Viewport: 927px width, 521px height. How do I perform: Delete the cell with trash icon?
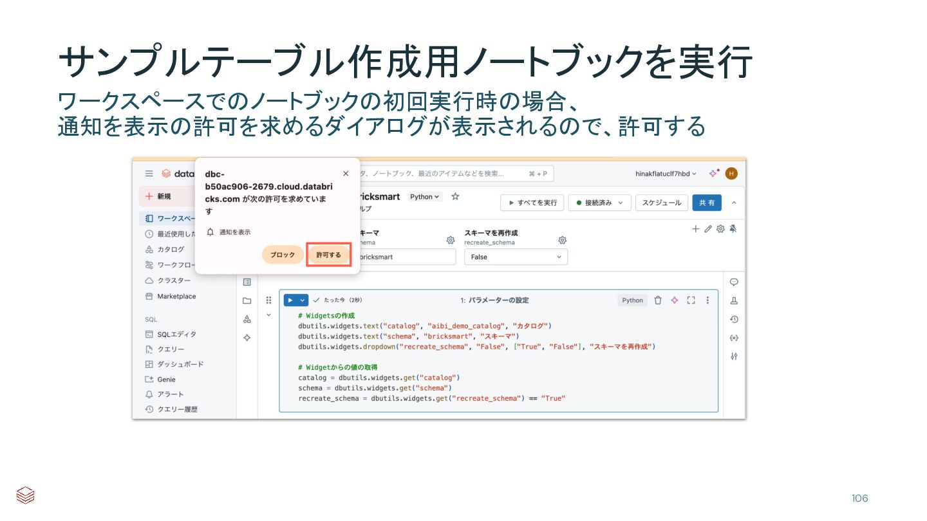658,300
